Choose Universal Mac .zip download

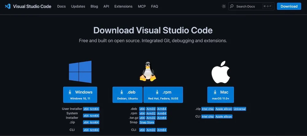tap(239, 109)
